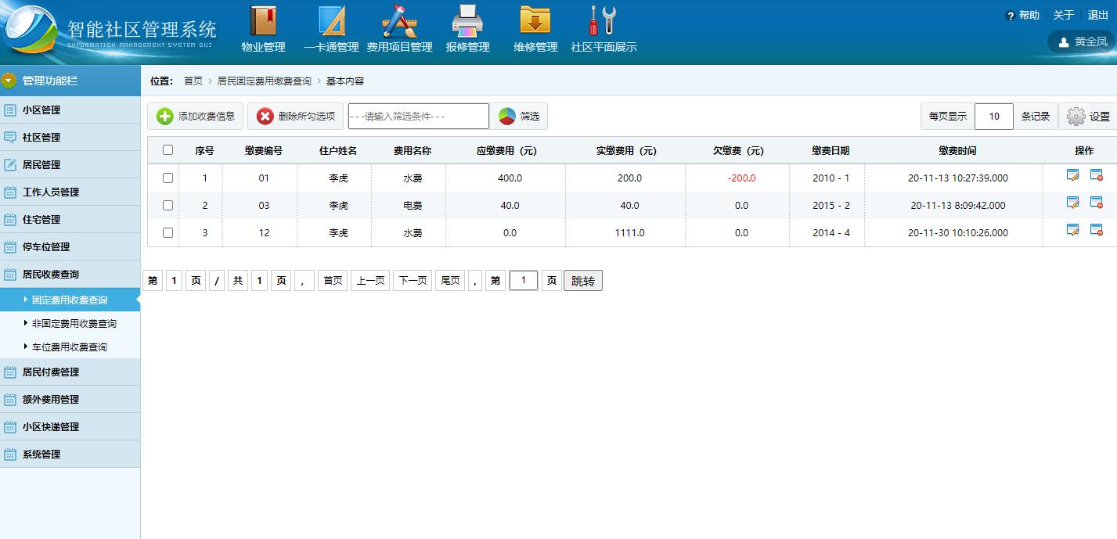This screenshot has height=539, width=1117.
Task: Click the edit icon on the 电费 row
Action: (x=1072, y=202)
